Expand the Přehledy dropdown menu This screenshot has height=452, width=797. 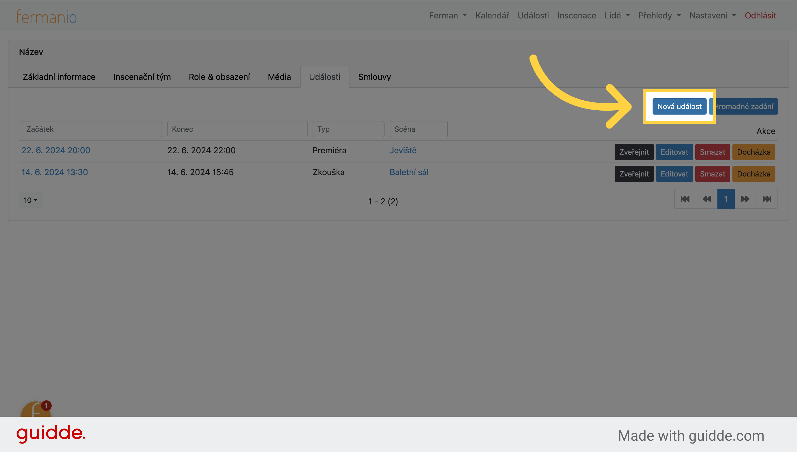659,16
